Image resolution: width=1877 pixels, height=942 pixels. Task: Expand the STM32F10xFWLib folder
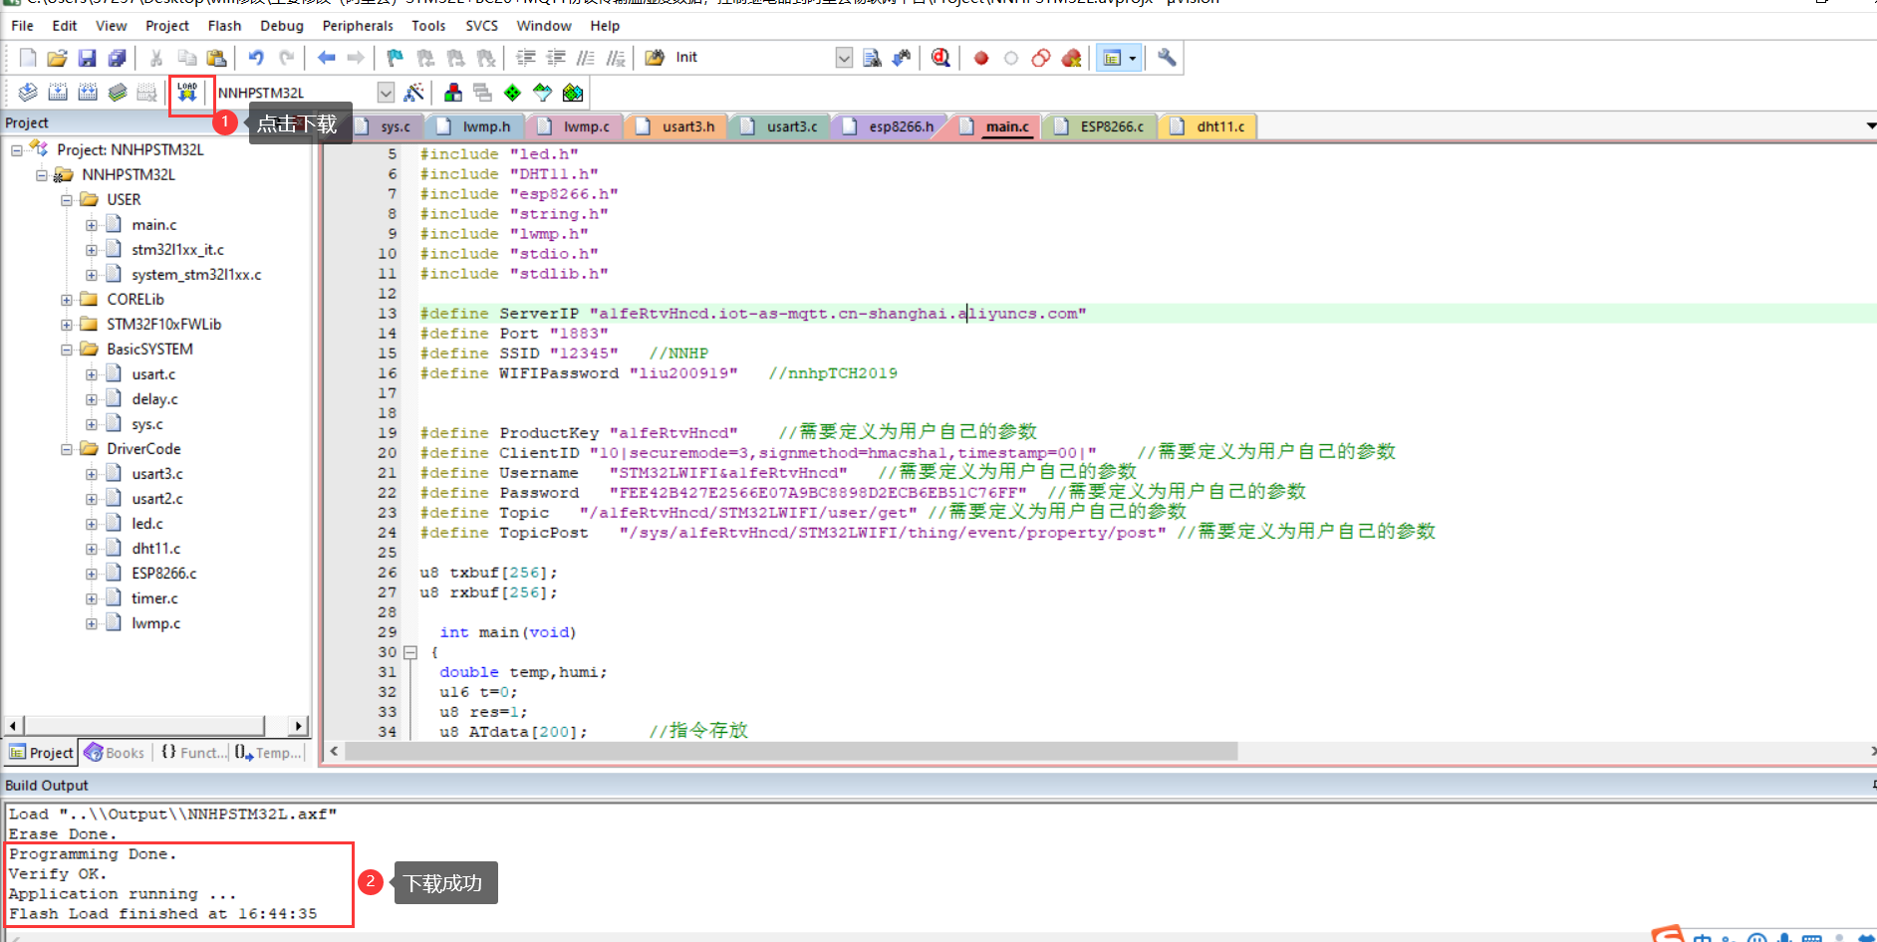(x=67, y=325)
